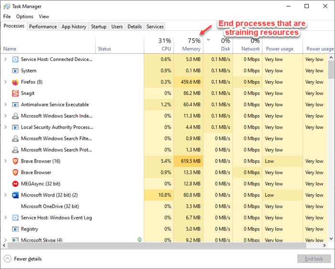335x269 pixels.
Task: Click the System process icon
Action: [x=15, y=71]
